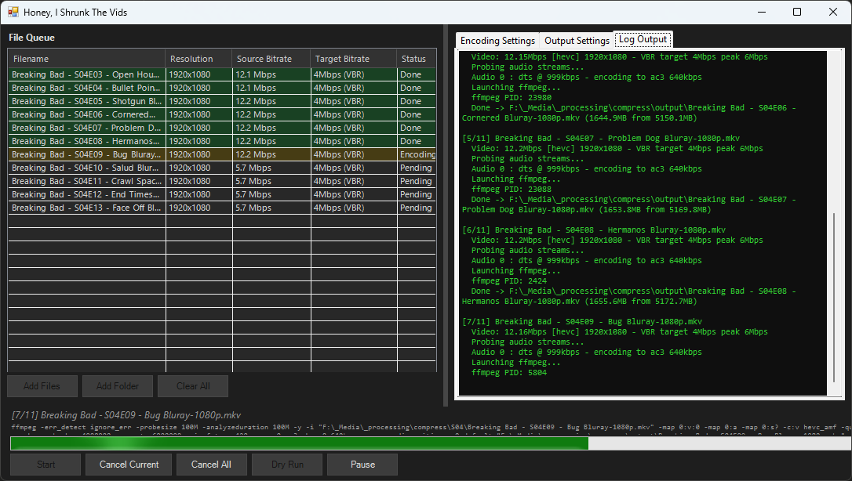Switch to the Encoding Settings tab
This screenshot has height=481, width=852.
[497, 41]
